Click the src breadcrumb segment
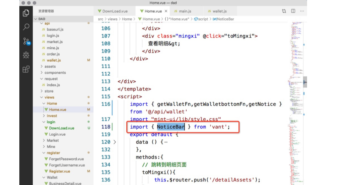This screenshot has height=185, width=353. 100,19
